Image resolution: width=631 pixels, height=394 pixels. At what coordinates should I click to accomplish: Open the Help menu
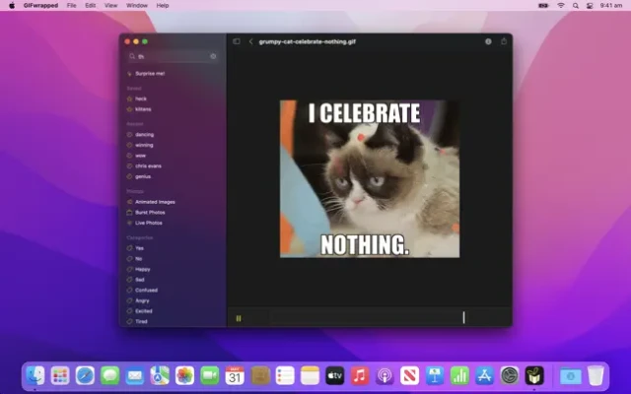[x=163, y=6]
